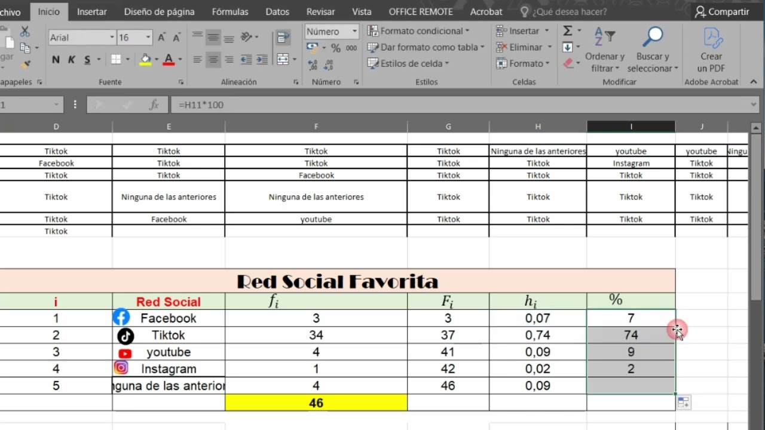Click the fx insert function icon
765x430 pixels.
coord(154,105)
